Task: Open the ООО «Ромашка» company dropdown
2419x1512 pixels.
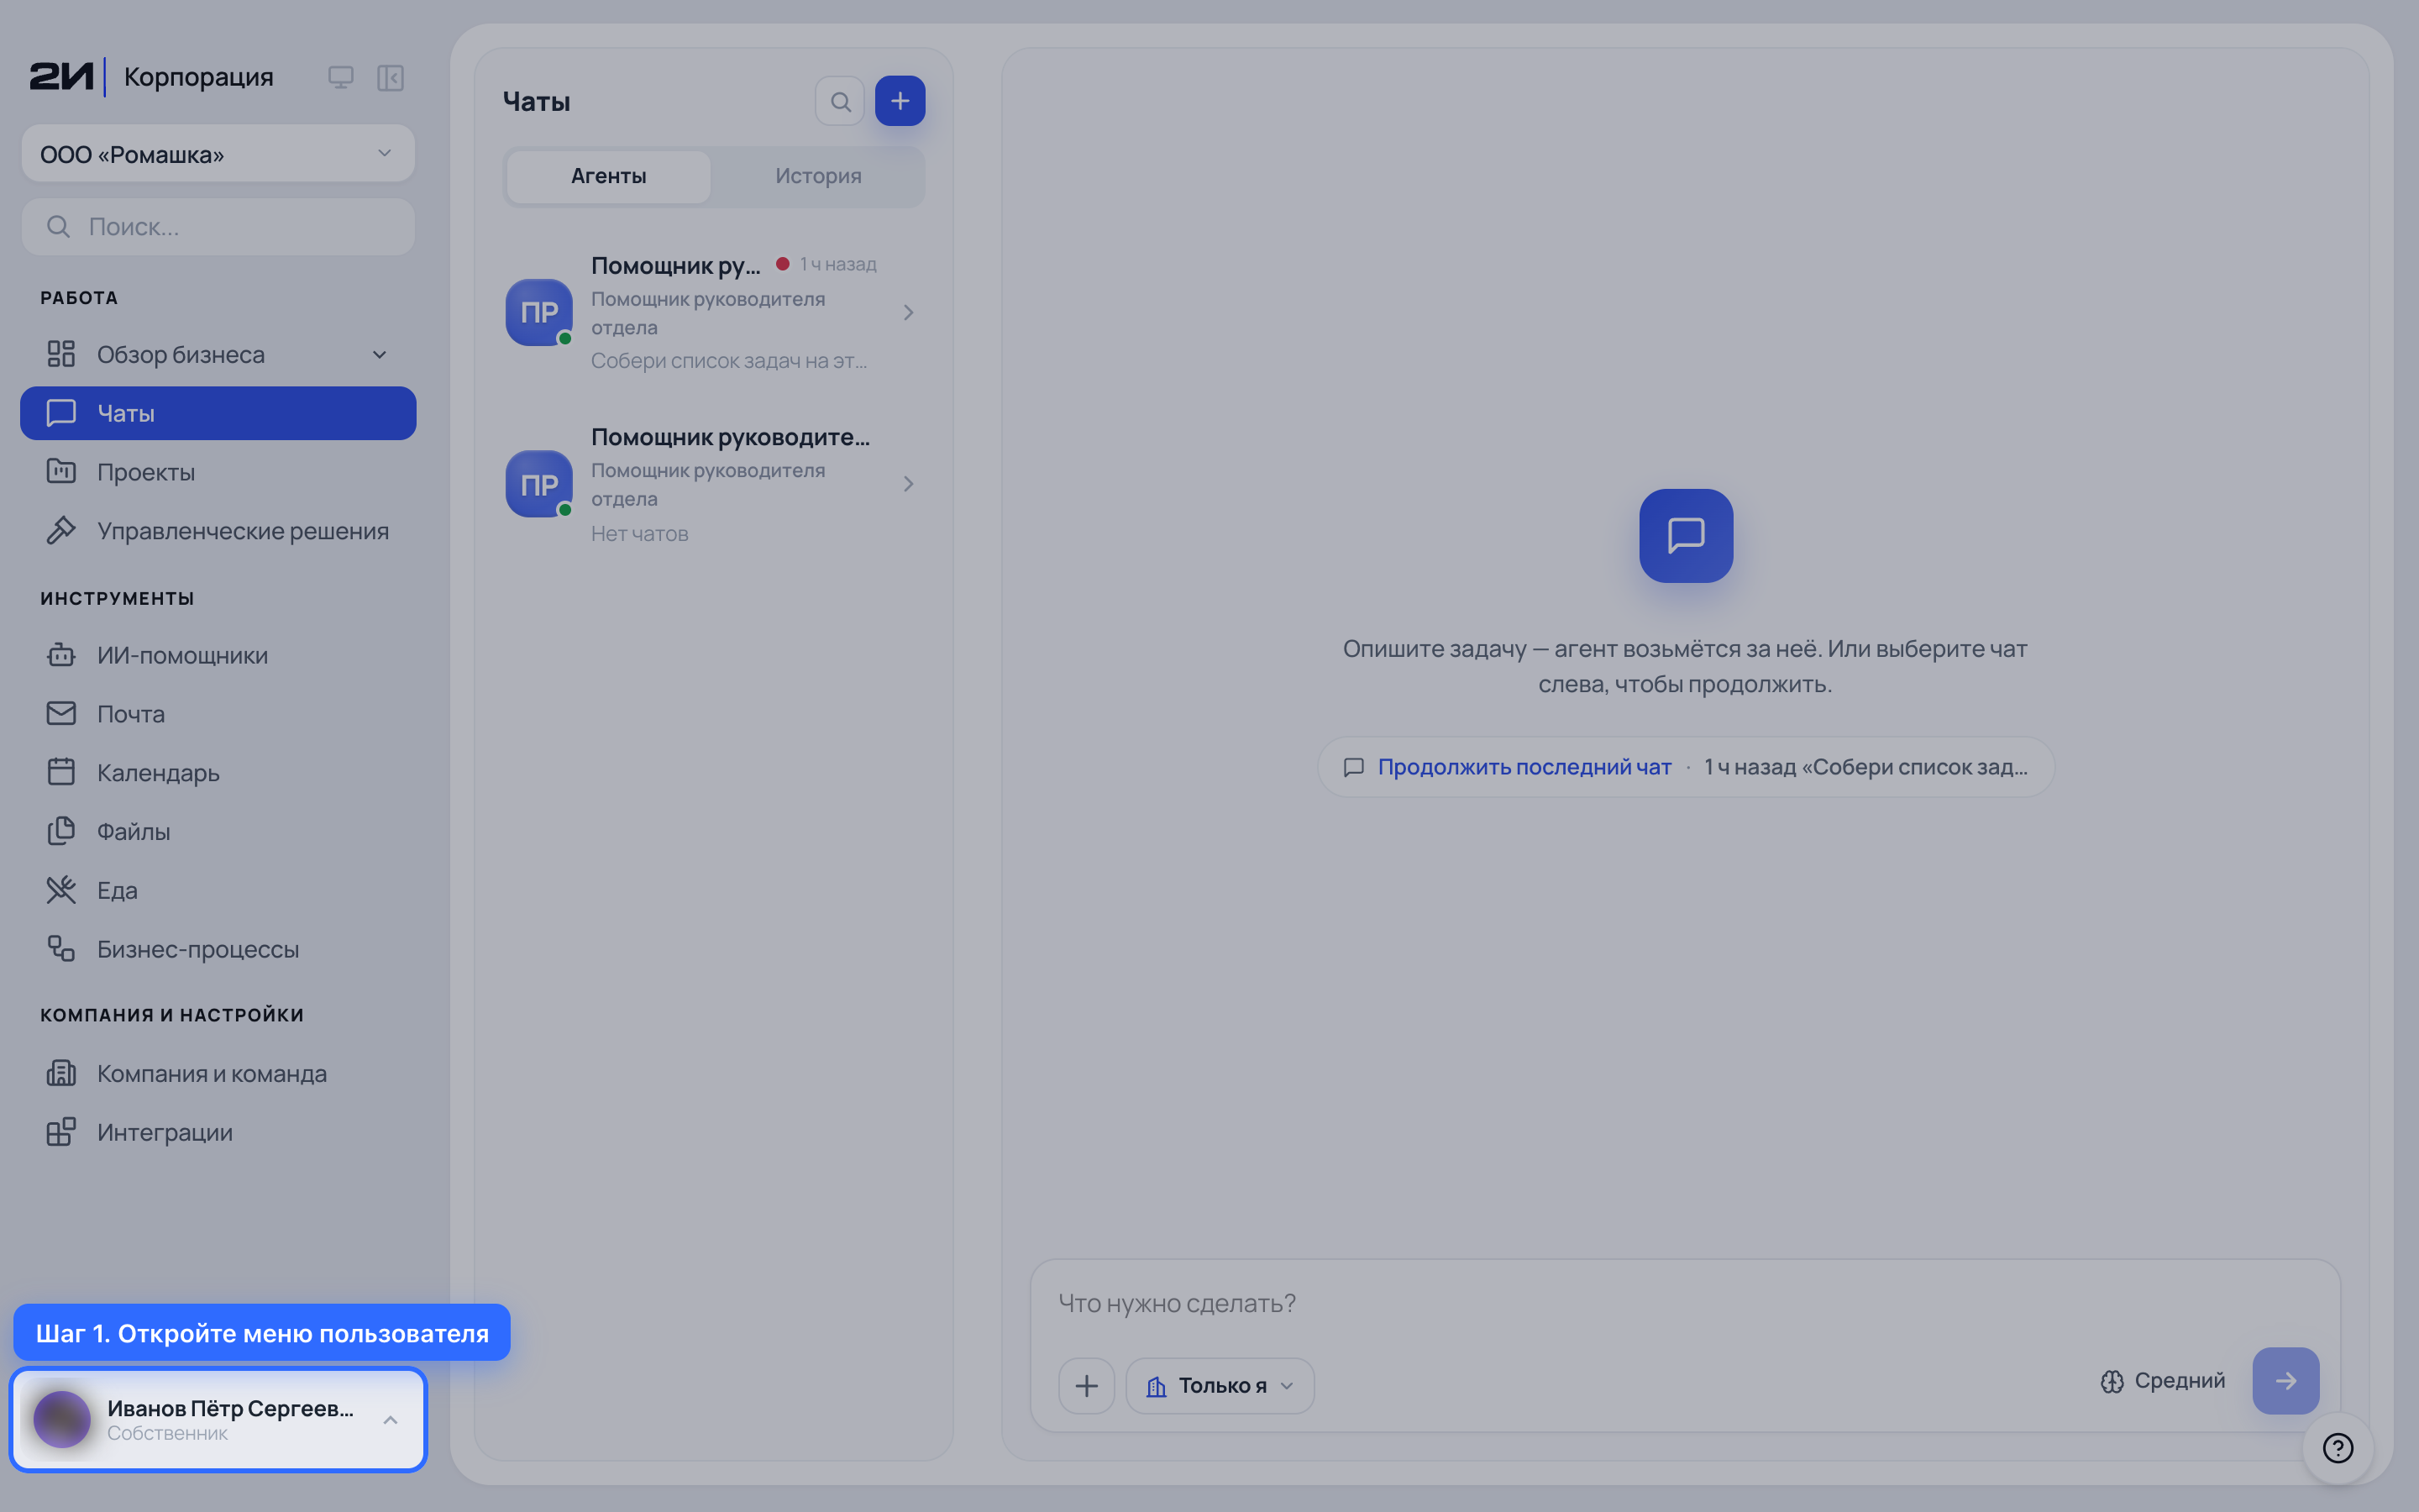Action: (218, 154)
